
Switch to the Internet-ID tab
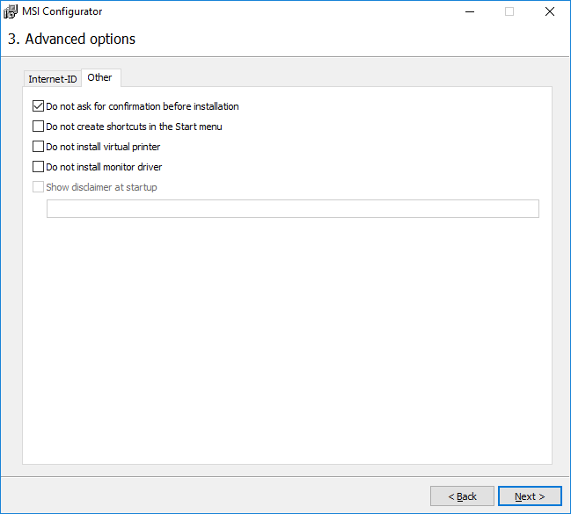point(53,79)
